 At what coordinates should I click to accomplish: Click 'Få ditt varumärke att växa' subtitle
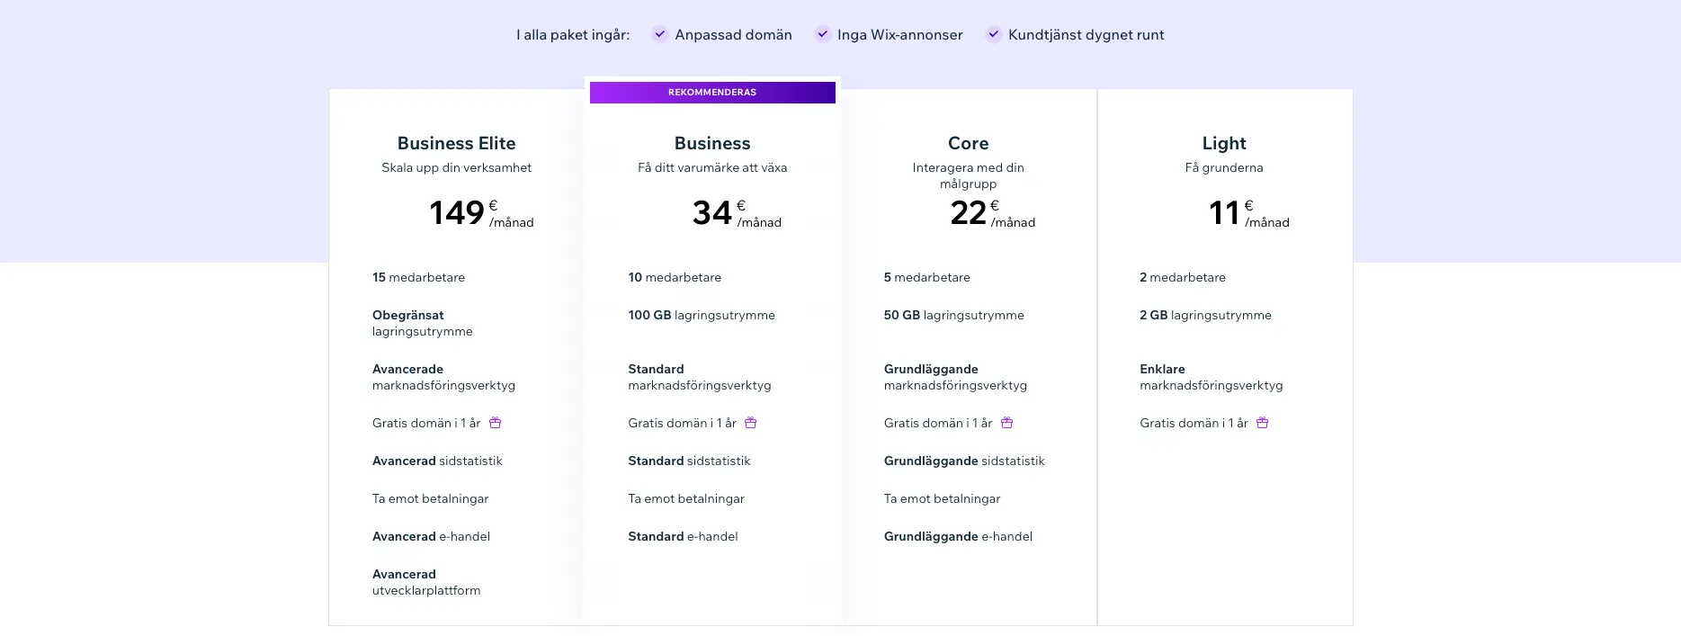[x=712, y=167]
